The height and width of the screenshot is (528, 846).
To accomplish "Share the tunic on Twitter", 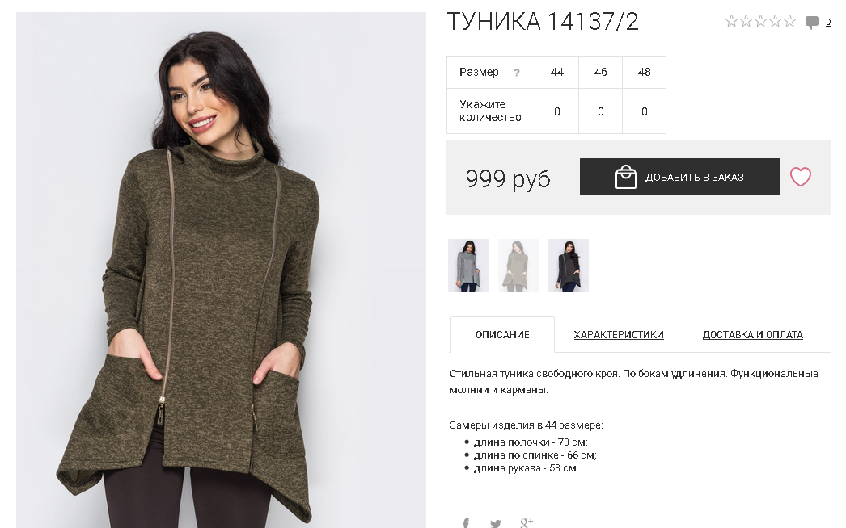I will 495,523.
